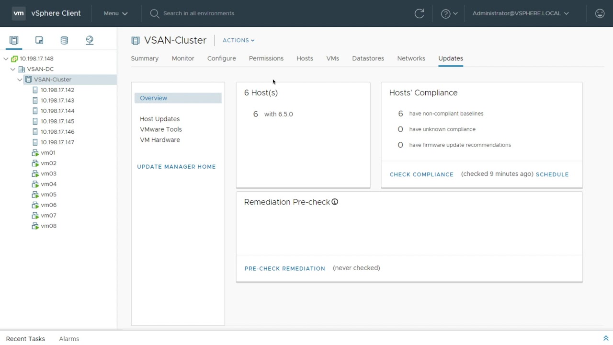The image size is (613, 345).
Task: Click host icon for 10.198.17.144
Action: [35, 111]
